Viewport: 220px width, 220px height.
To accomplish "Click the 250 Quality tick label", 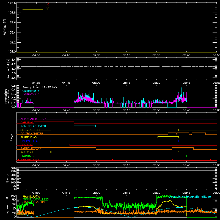I will (x=13, y=171).
